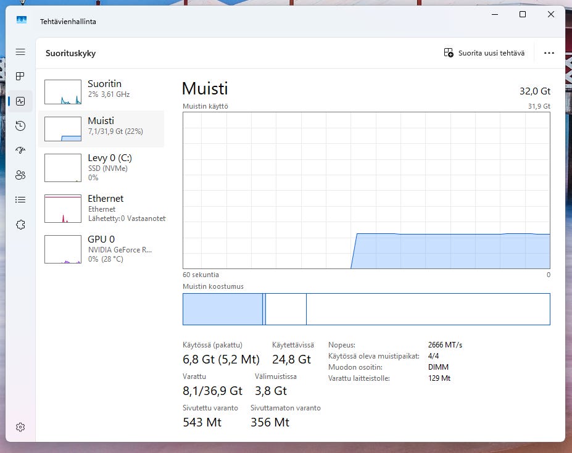Screen dimensions: 572x453
Task: Select the GPU 0 entry
Action: point(101,249)
